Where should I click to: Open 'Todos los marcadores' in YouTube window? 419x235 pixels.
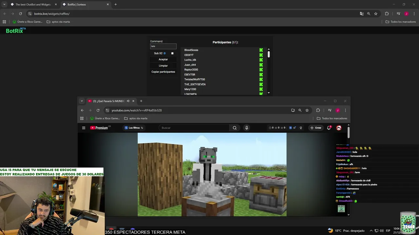tap(332, 118)
